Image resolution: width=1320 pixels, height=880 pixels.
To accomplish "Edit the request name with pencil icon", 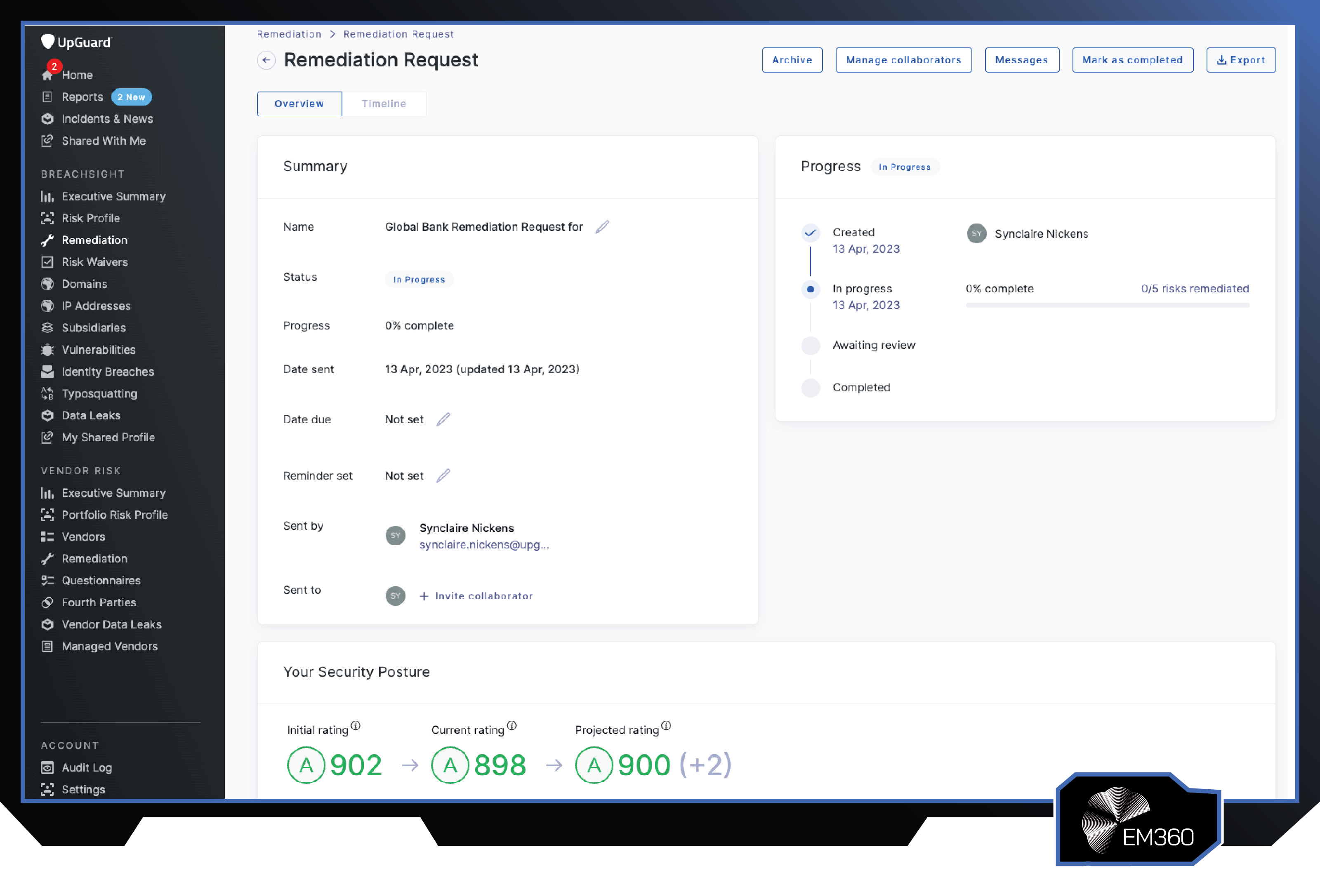I will [x=602, y=227].
